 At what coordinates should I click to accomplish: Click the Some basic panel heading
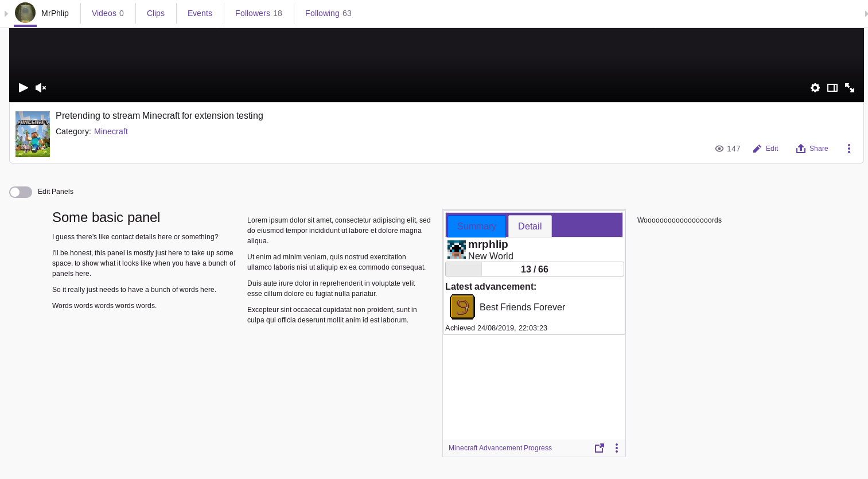click(x=106, y=217)
